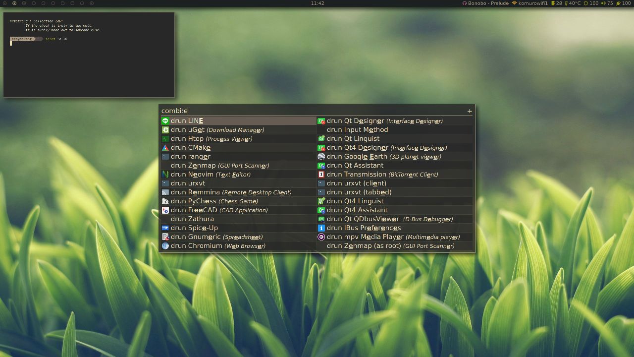Click the Gnumeric spreadsheet icon
This screenshot has width=634, height=357.
pyautogui.click(x=165, y=237)
